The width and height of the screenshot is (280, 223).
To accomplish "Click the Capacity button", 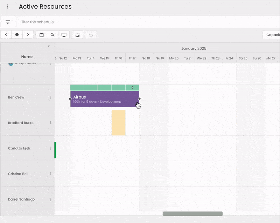I will tap(272, 35).
